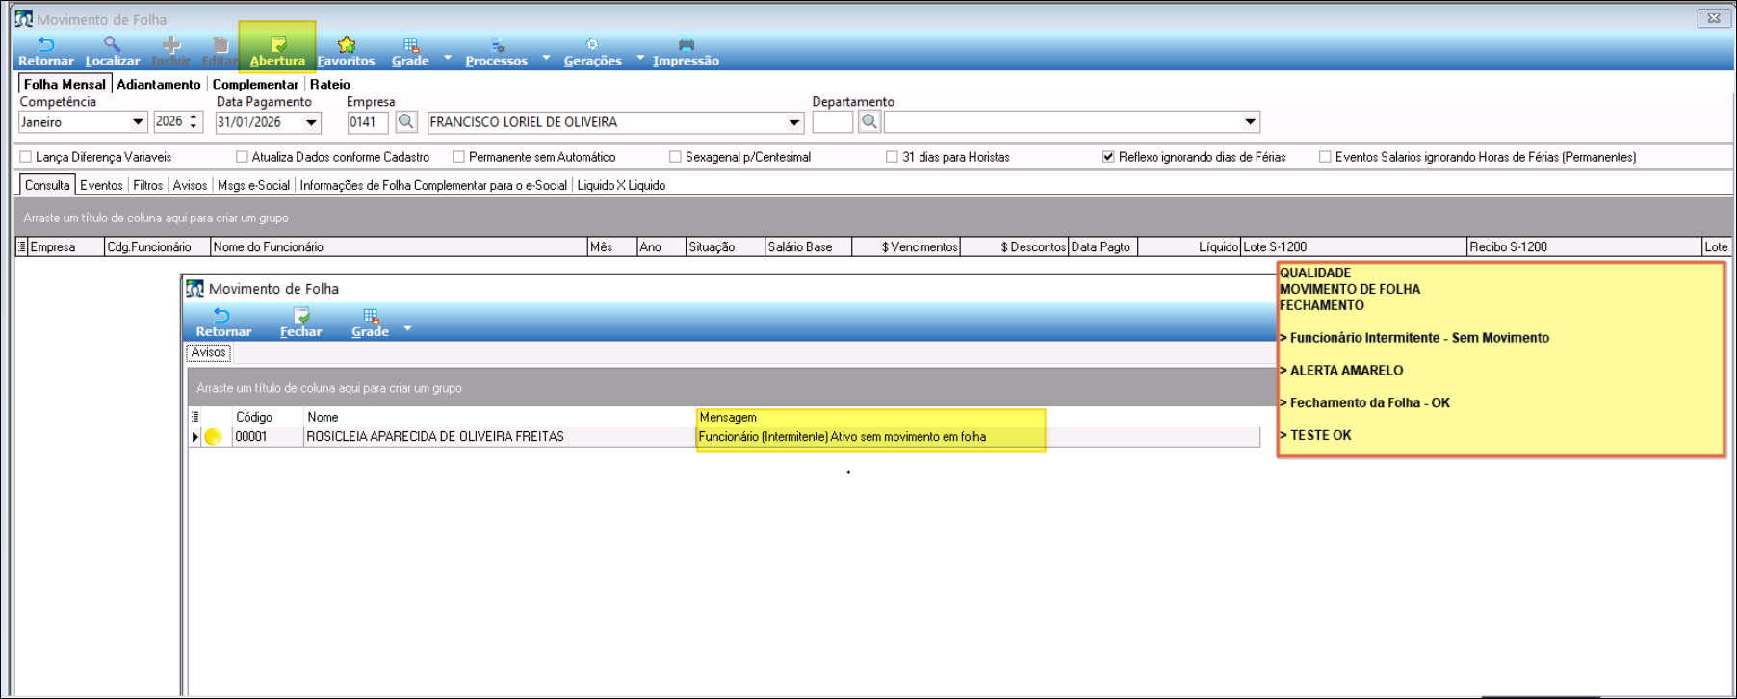Click the Empresa search magnifier button
1737x699 pixels.
(406, 122)
